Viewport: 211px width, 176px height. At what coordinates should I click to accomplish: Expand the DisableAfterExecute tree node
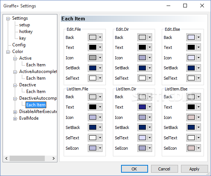tap(15, 112)
